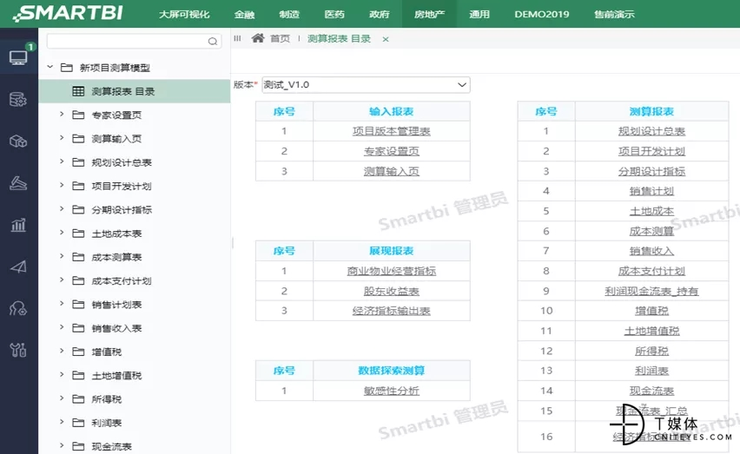Expand the 测算输入页 tree node

point(62,138)
